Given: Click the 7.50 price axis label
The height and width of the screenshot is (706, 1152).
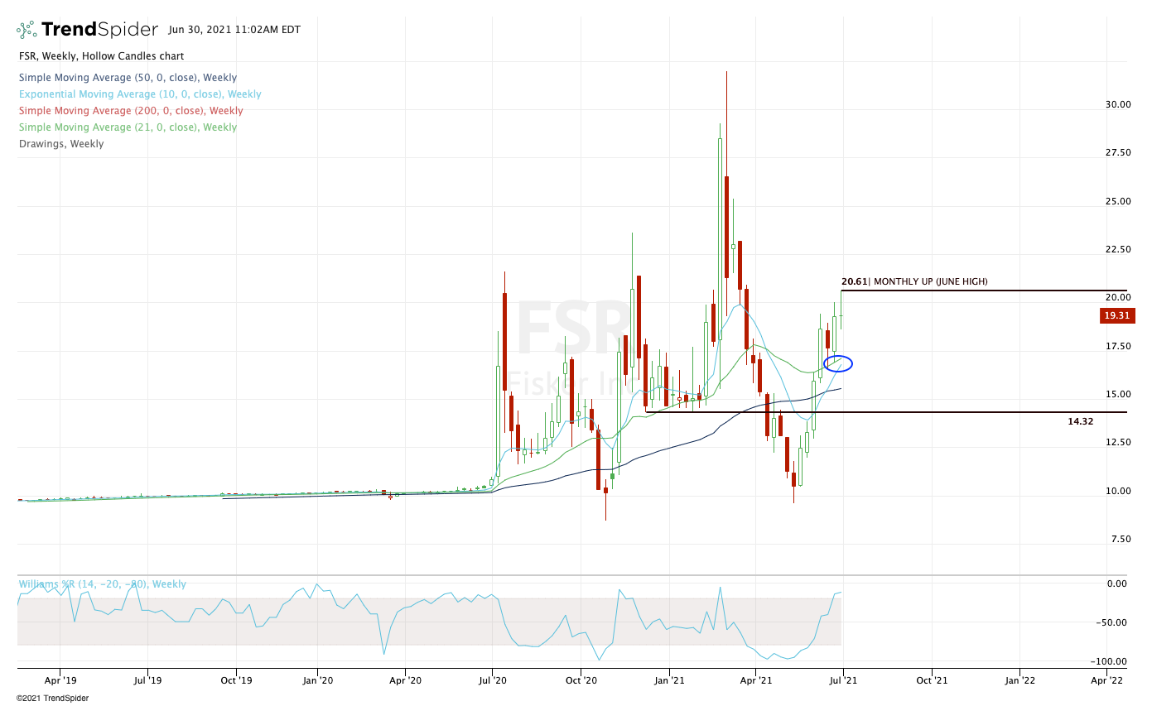Looking at the screenshot, I should point(1122,540).
